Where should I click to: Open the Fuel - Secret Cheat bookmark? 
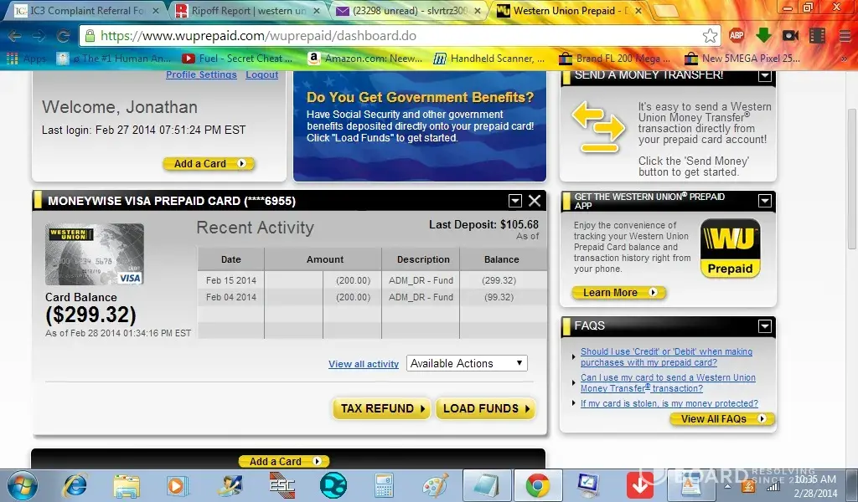(237, 59)
